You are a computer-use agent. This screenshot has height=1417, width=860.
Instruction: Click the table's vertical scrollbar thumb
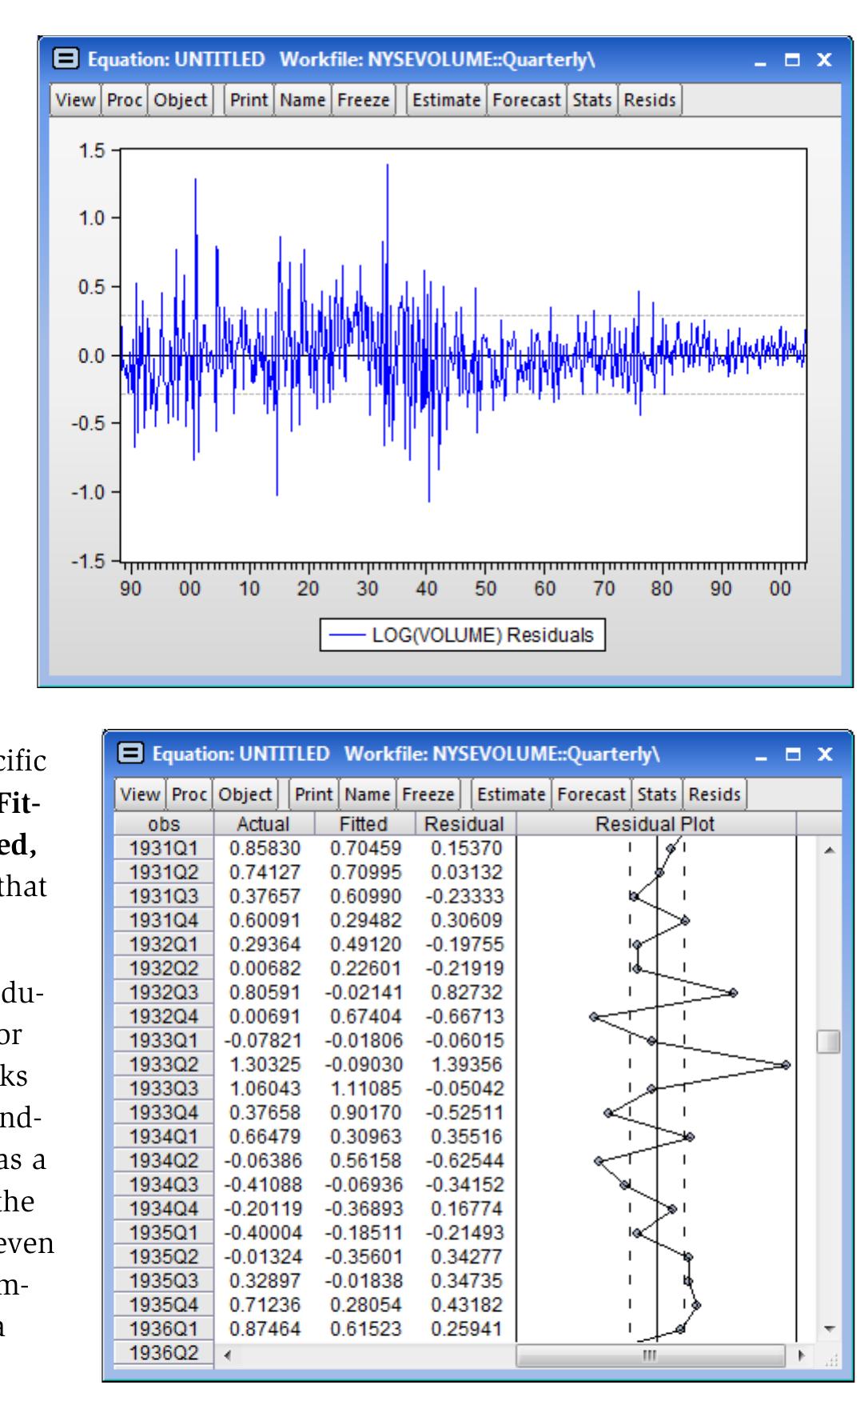(x=828, y=1042)
